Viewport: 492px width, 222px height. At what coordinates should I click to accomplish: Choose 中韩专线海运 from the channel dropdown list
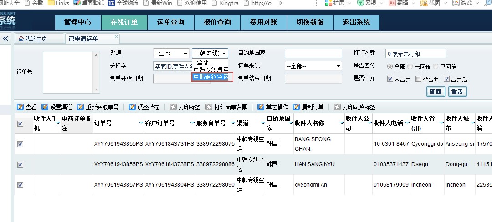(210, 69)
